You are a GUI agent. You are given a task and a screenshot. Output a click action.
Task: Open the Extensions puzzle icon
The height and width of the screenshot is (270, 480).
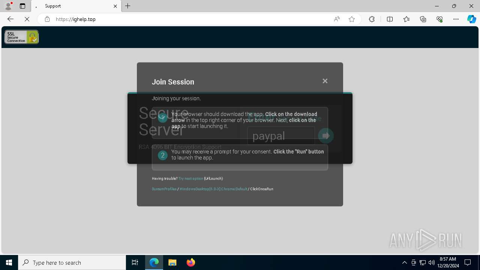click(372, 19)
